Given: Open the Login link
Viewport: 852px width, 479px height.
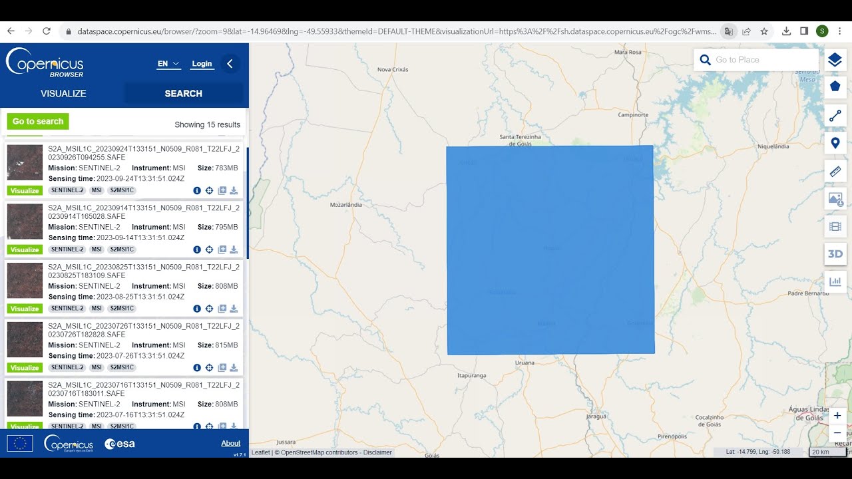Looking at the screenshot, I should click(x=202, y=64).
